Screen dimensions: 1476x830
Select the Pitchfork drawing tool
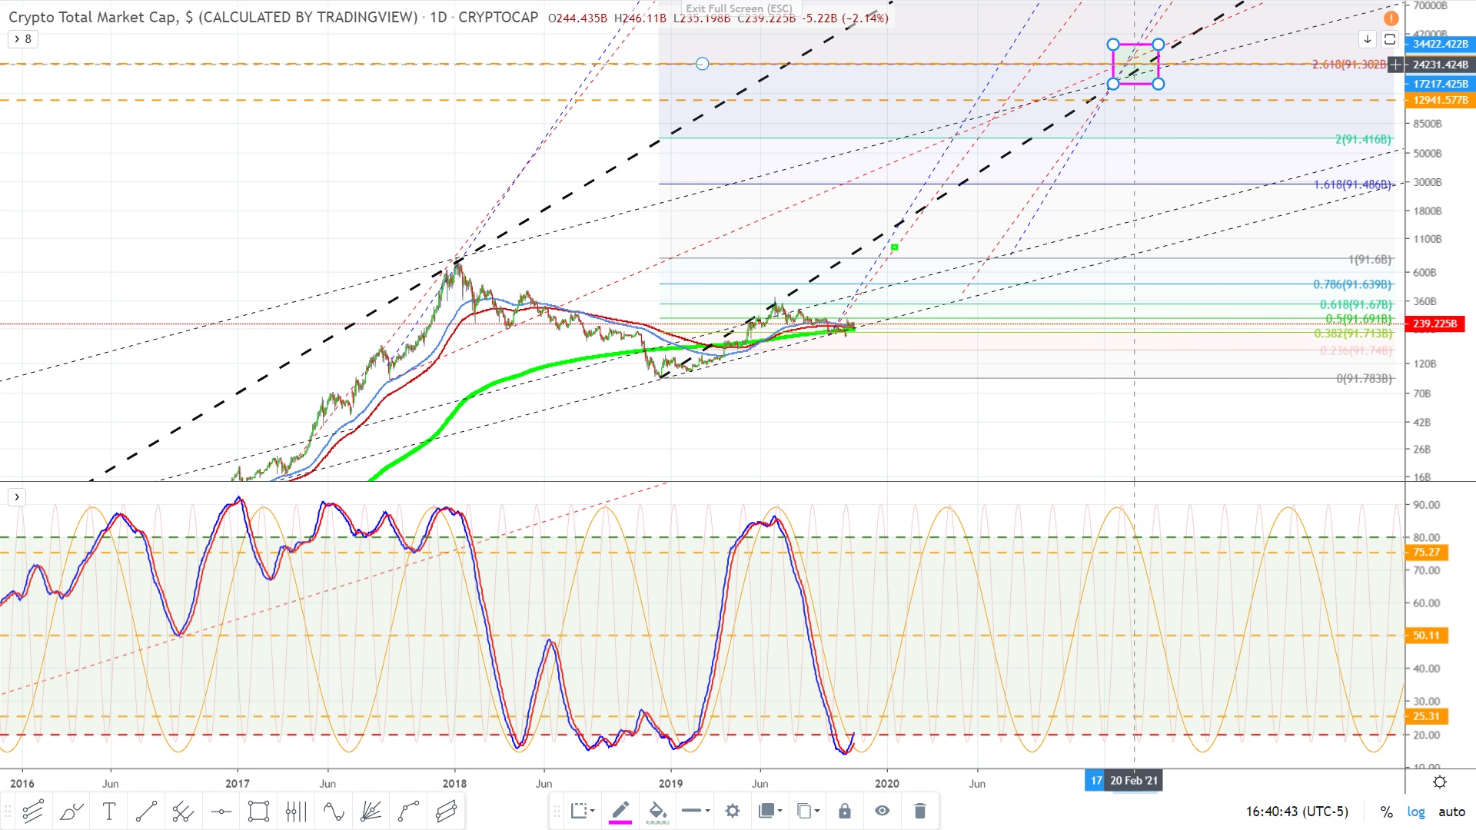(184, 811)
